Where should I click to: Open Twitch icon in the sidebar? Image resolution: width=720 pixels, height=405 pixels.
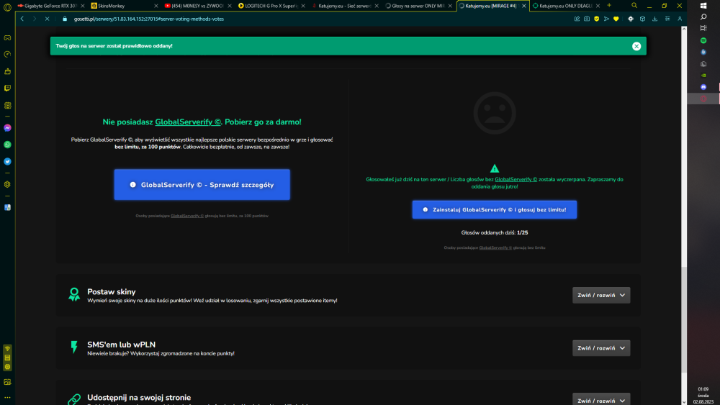click(7, 88)
